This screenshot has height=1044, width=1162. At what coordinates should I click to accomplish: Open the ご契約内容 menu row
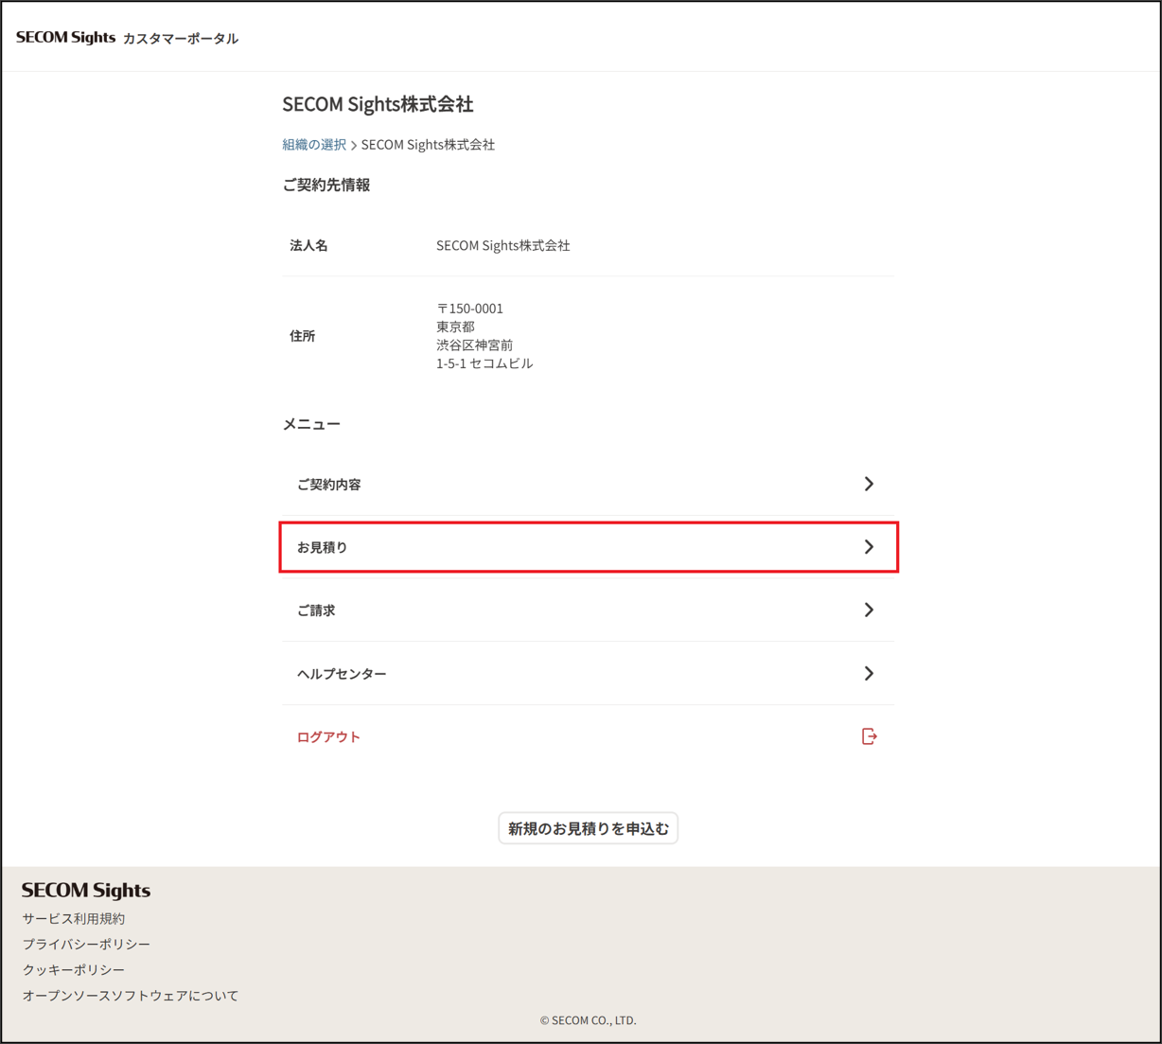[588, 484]
